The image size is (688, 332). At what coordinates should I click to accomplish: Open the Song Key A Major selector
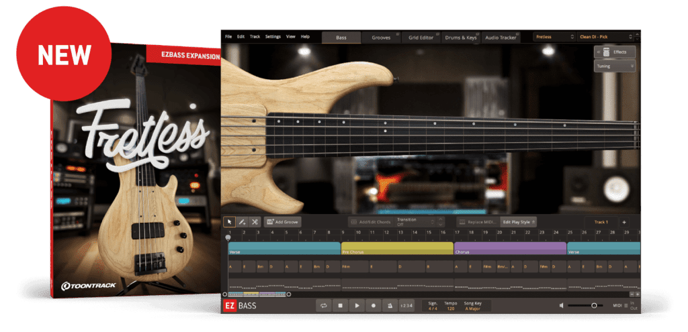tap(472, 309)
